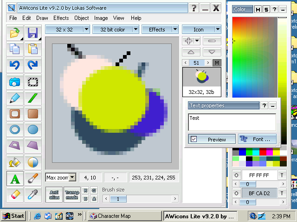Select the Pencil drawing tool
This screenshot has width=297, height=222.
pos(15,98)
